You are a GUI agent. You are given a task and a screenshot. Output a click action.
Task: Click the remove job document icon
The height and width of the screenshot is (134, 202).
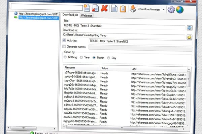(x=95, y=8)
